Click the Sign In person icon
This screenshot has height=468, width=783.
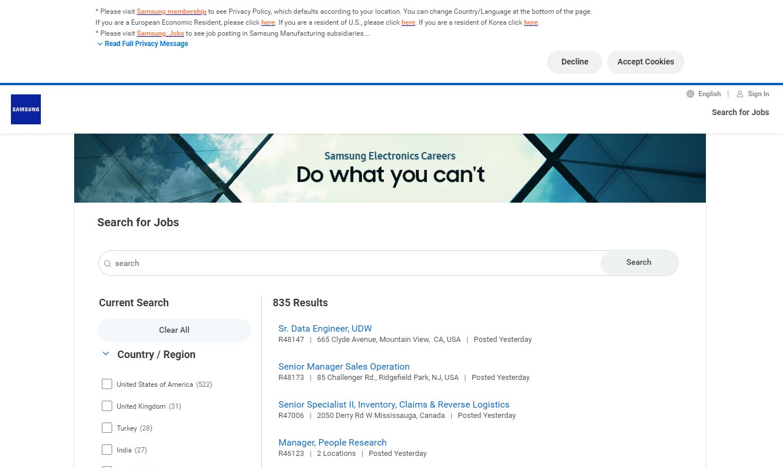coord(740,94)
